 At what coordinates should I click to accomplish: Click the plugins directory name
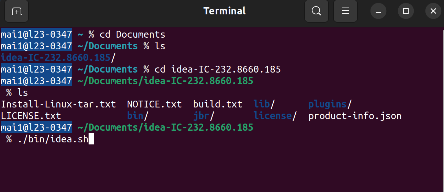click(328, 104)
